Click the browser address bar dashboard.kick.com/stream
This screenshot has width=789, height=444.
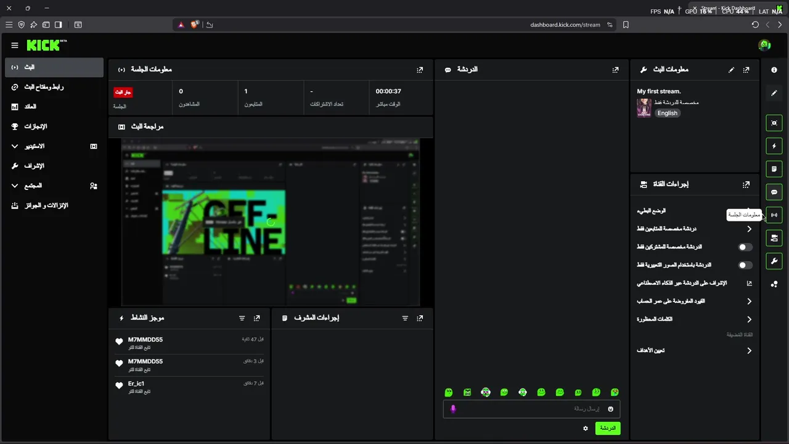click(x=565, y=25)
